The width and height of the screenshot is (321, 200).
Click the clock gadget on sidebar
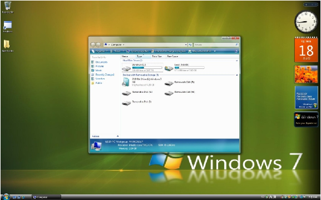306,22
